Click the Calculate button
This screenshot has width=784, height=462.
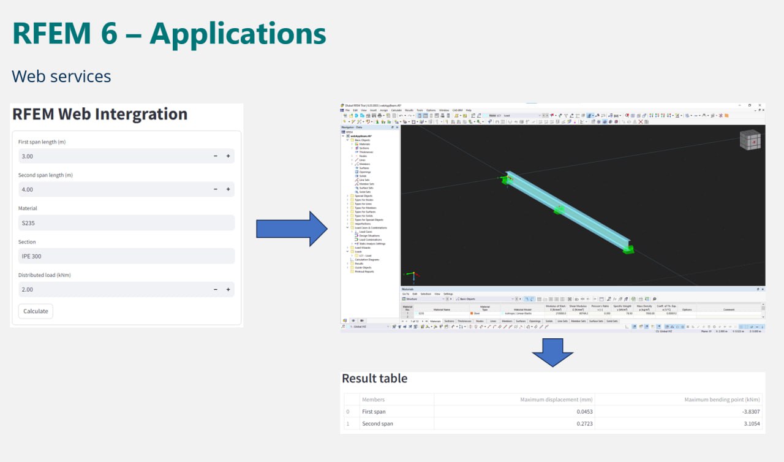pos(36,311)
